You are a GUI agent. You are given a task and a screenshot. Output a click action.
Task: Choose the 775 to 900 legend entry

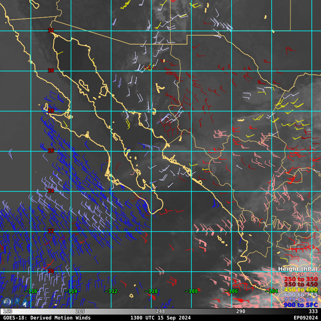(x=301, y=300)
